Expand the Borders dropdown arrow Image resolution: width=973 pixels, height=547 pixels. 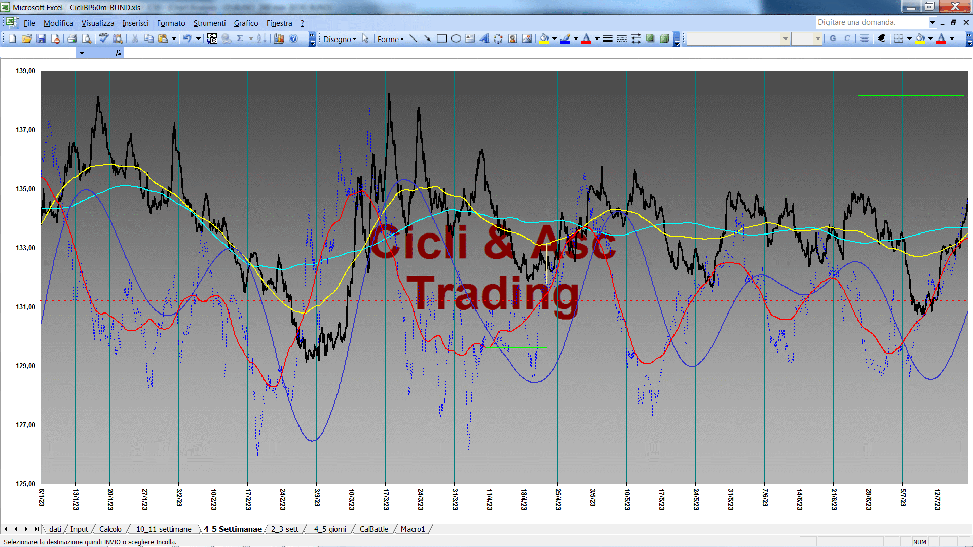(909, 38)
